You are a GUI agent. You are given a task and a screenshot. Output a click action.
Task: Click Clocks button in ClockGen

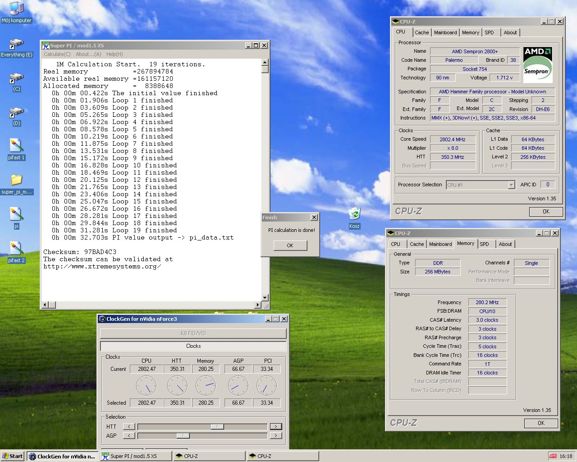click(193, 346)
